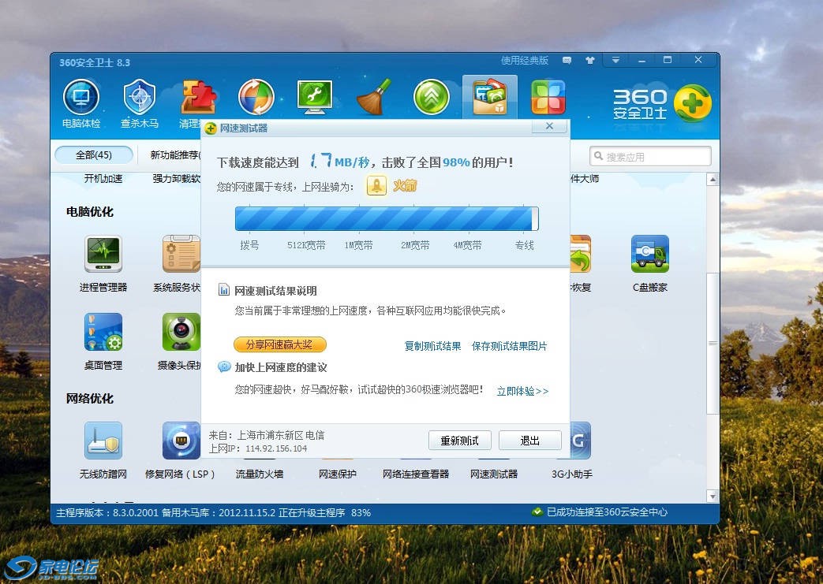Open the main menu down-arrow in title bar
The height and width of the screenshot is (584, 823).
tap(615, 60)
